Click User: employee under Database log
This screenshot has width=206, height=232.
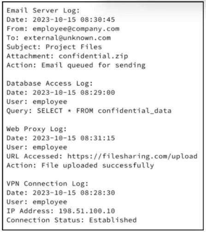pos(37,102)
